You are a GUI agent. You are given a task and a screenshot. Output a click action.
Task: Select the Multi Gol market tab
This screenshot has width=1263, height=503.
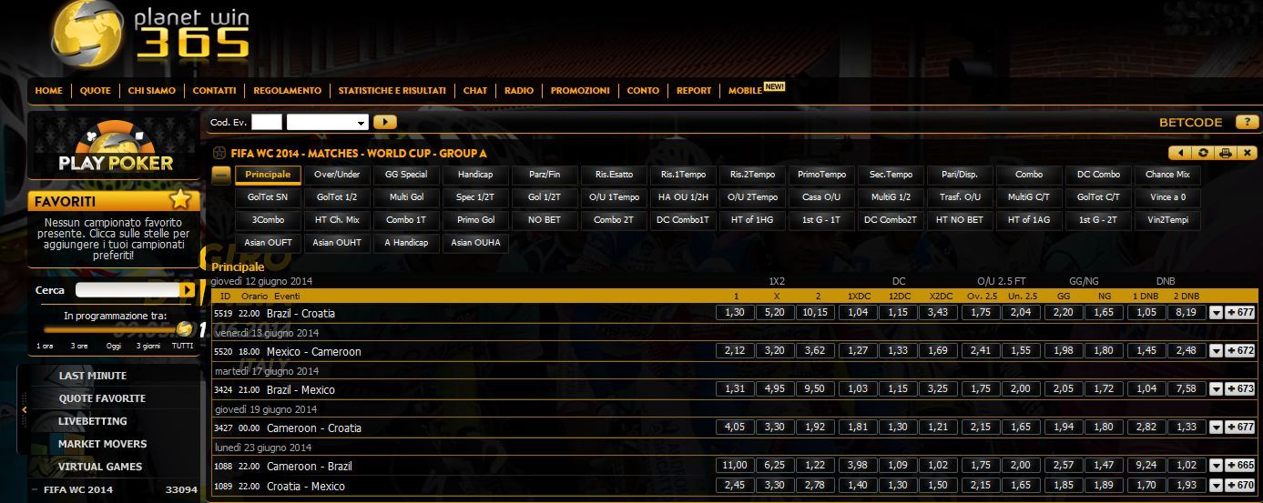click(x=406, y=197)
